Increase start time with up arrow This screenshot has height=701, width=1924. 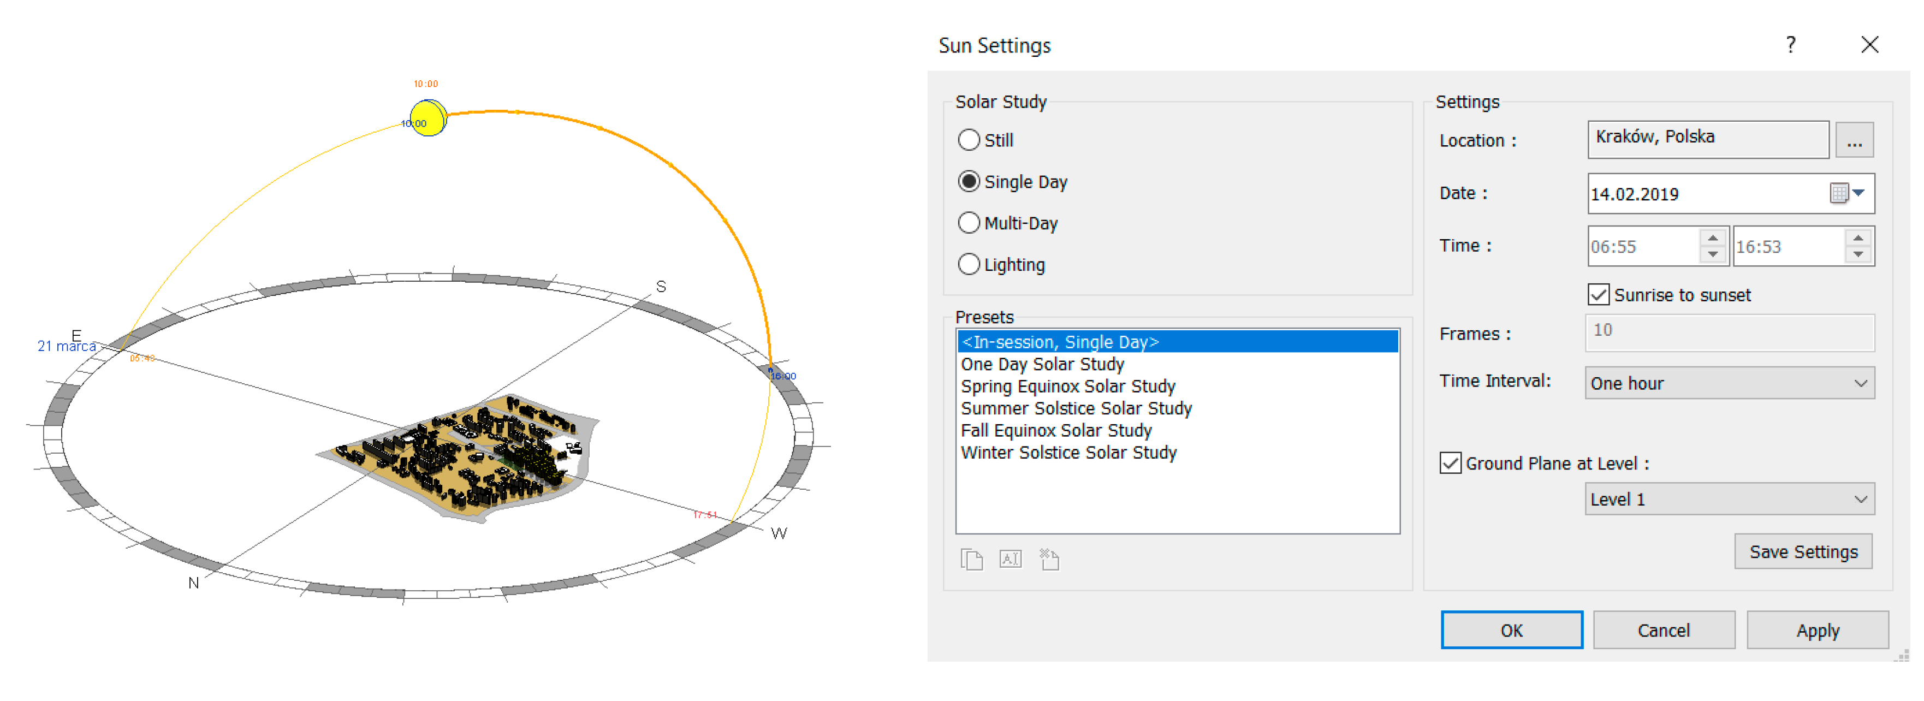click(1713, 238)
